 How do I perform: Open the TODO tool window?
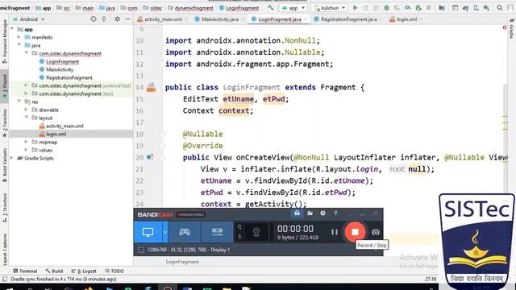(114, 271)
